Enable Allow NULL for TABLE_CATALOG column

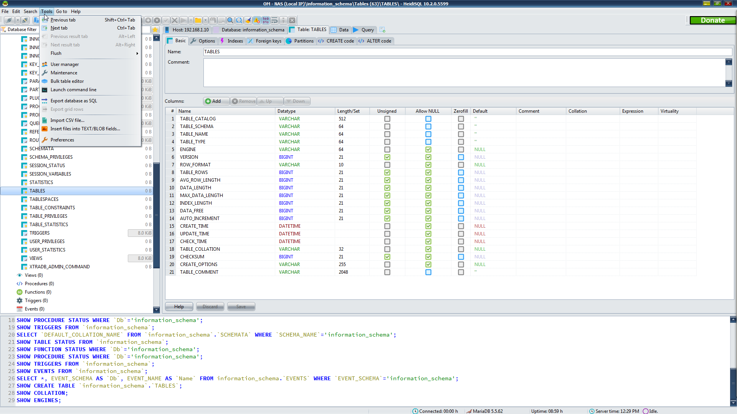point(428,119)
